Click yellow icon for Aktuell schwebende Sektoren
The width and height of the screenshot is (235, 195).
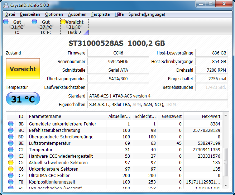coord(11,162)
